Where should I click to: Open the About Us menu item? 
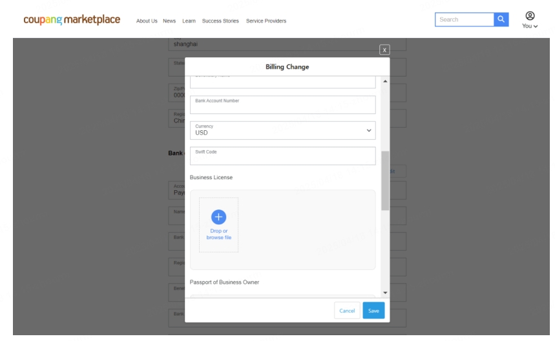coord(147,21)
